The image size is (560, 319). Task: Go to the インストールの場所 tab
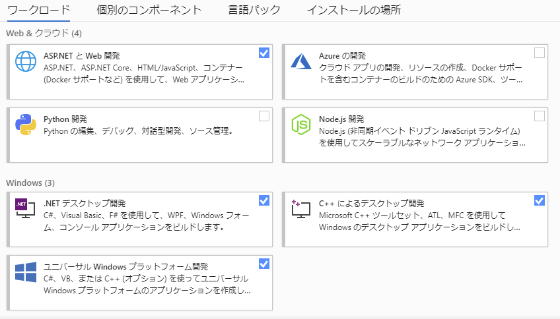354,10
